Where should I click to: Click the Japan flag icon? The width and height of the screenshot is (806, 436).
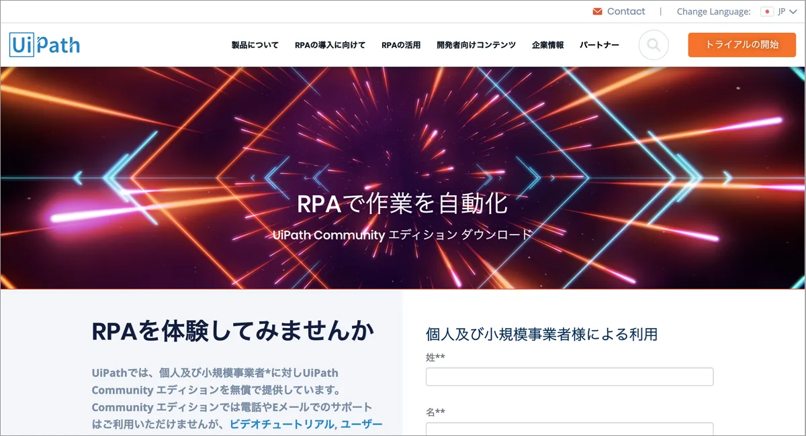click(767, 11)
